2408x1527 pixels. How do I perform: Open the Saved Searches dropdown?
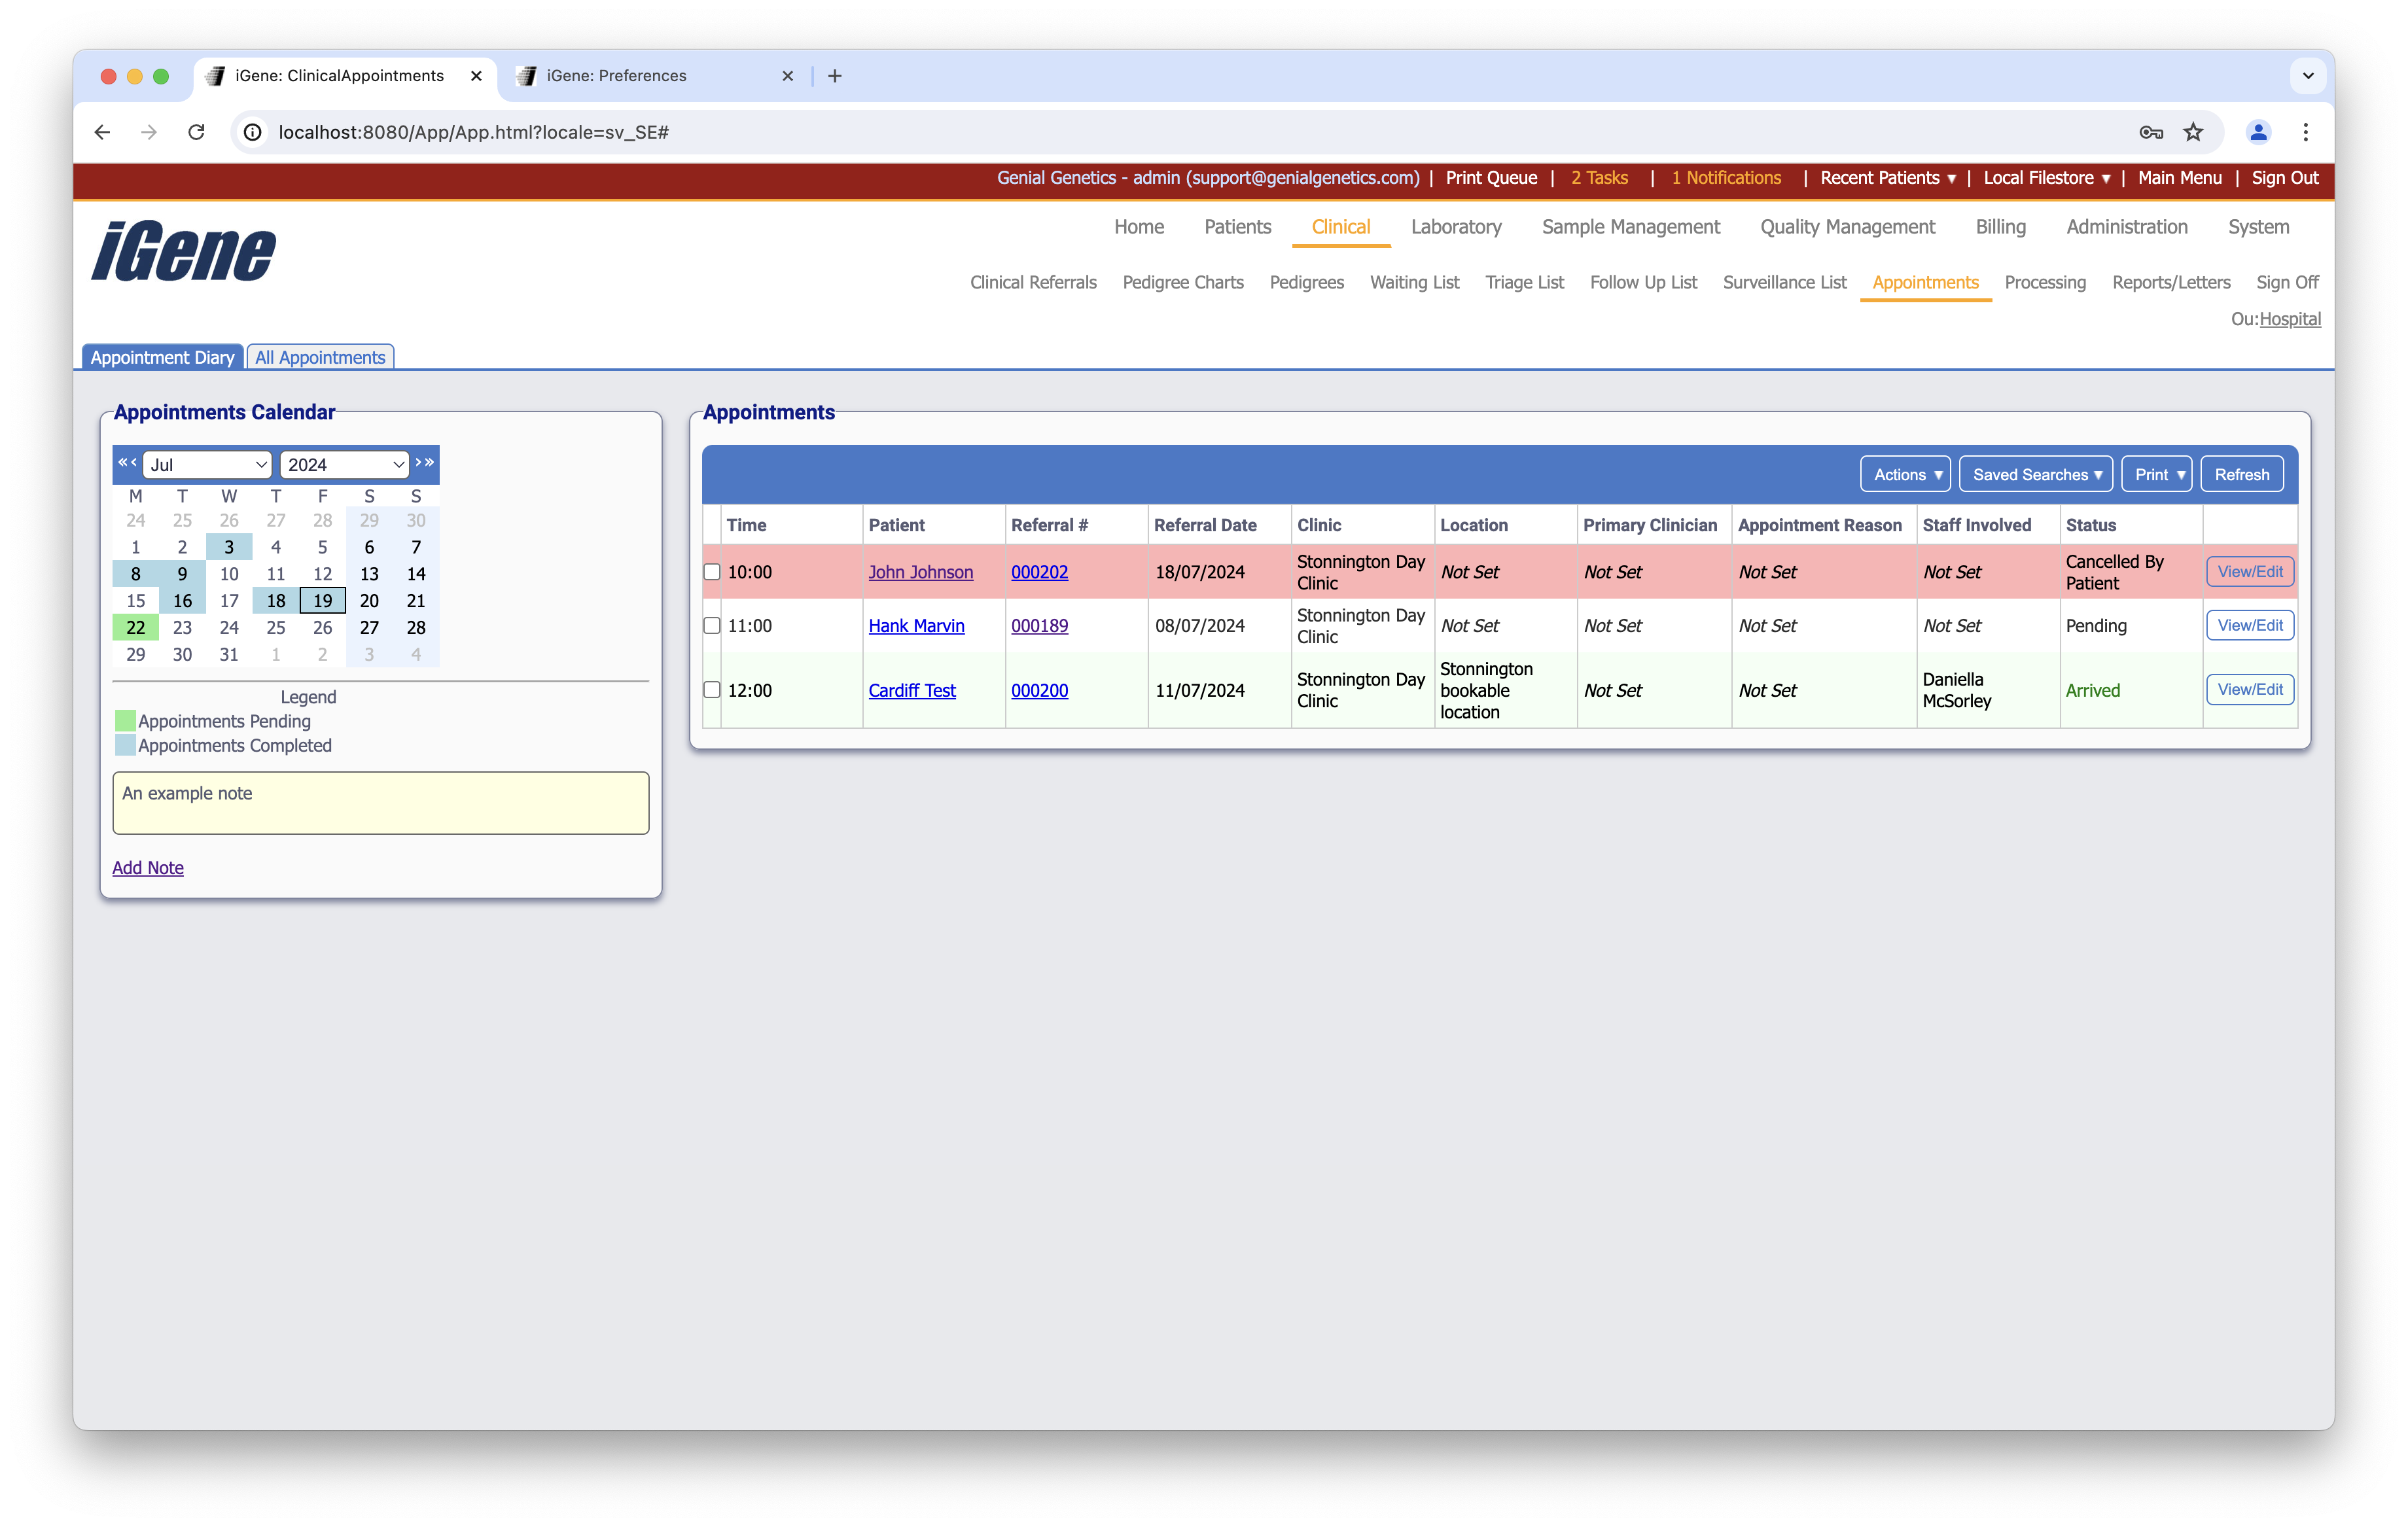(x=2036, y=475)
